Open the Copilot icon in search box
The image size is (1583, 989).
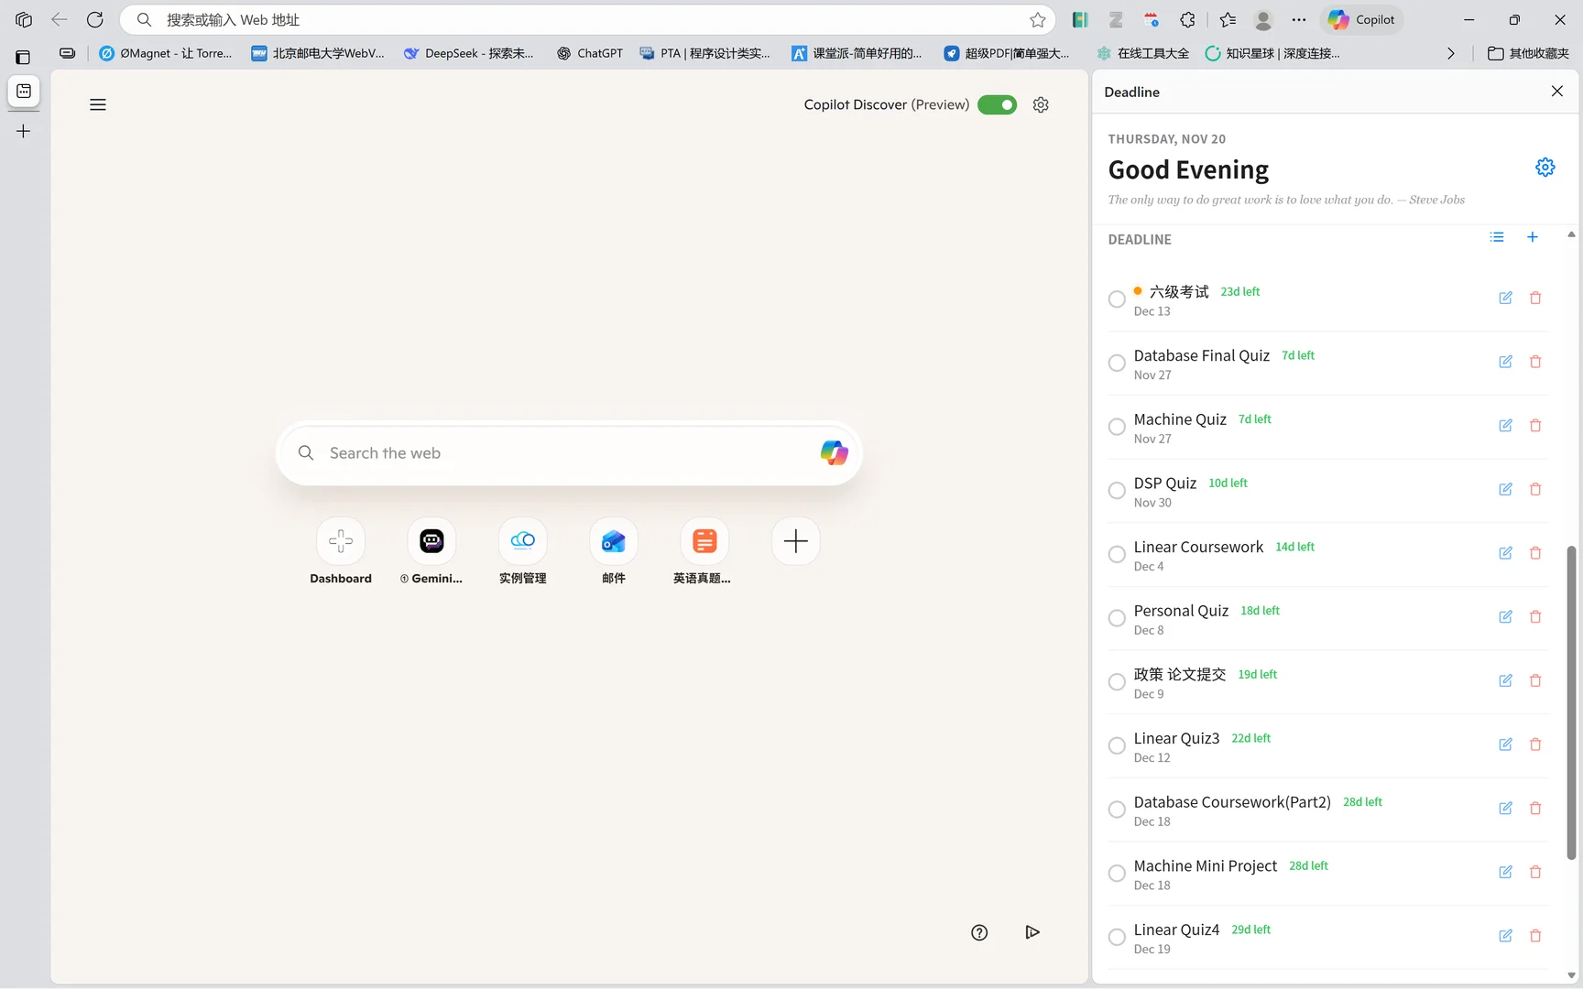[x=834, y=452]
